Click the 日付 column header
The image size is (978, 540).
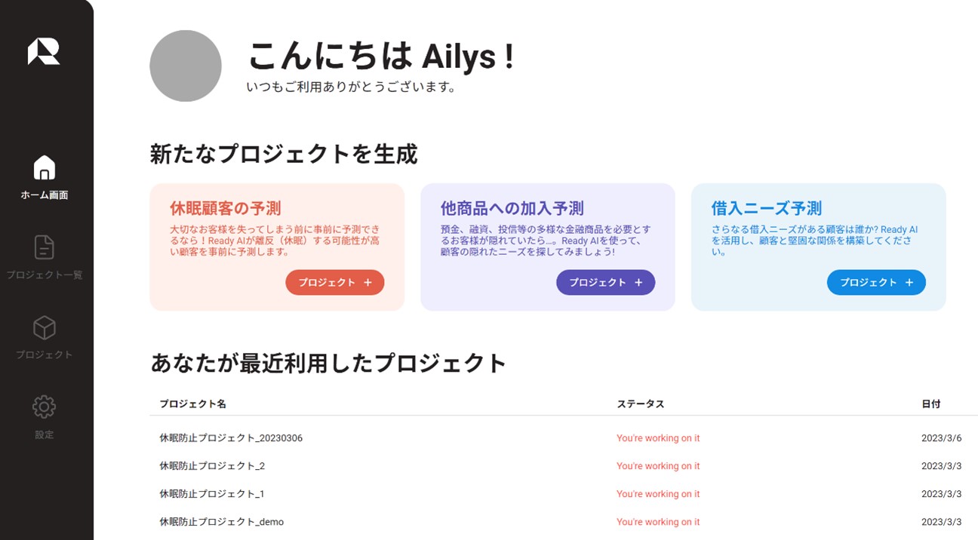tap(931, 404)
